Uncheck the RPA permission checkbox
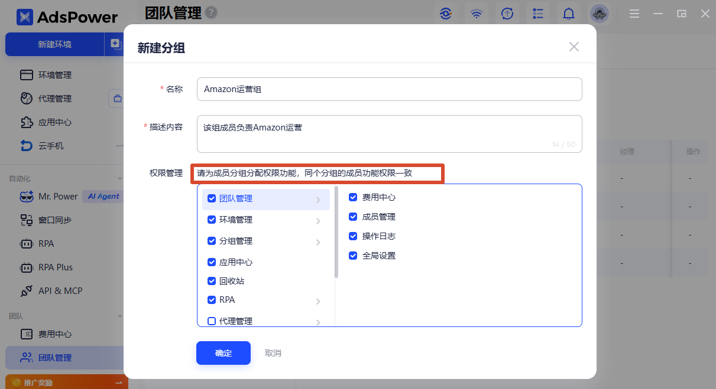This screenshot has width=716, height=389. 212,300
